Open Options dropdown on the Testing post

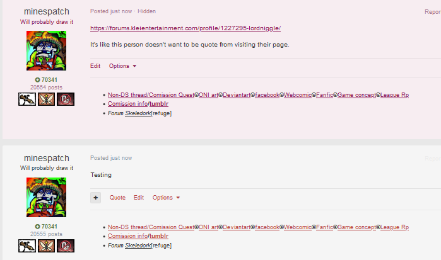166,197
